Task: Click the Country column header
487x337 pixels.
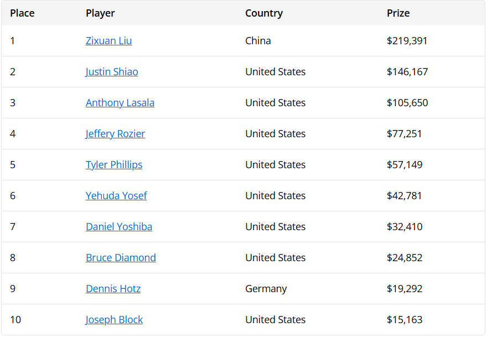Action: click(x=264, y=13)
